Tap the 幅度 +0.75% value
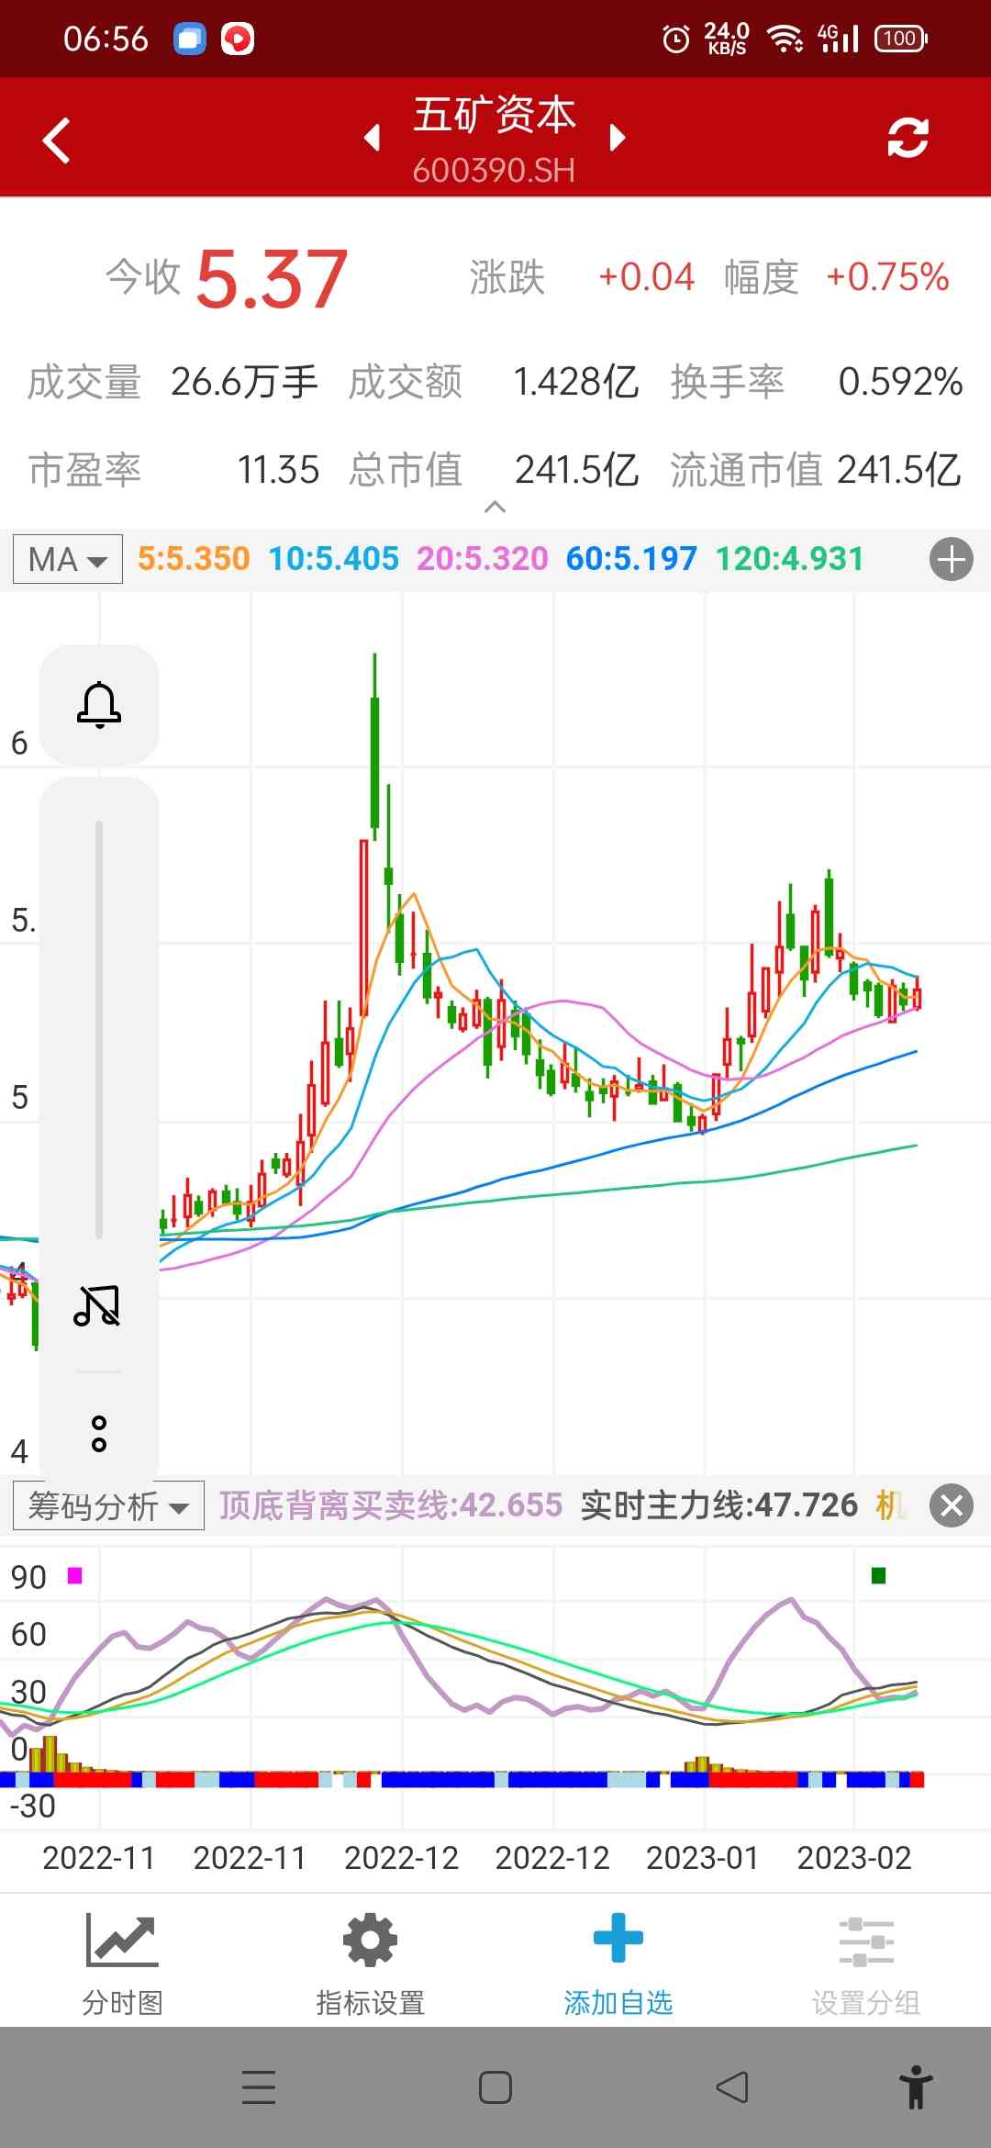The image size is (991, 2148). (887, 277)
